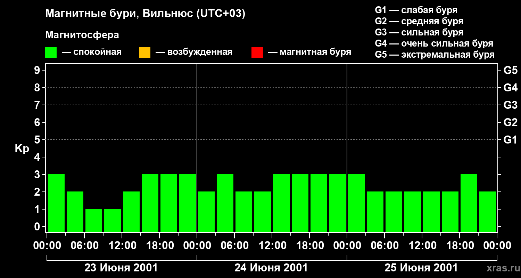Click the 23 June 03:00–06:00 bar

point(75,212)
